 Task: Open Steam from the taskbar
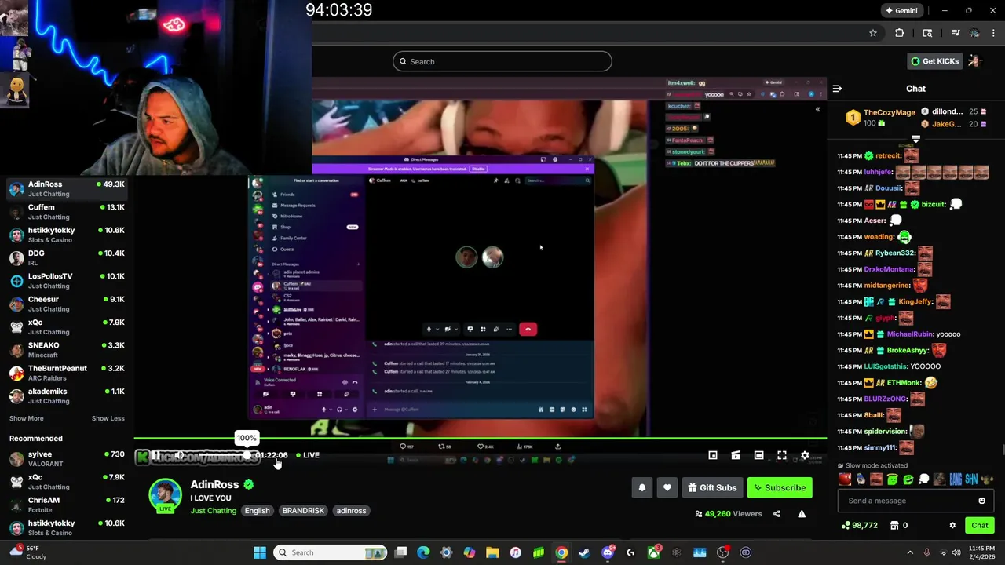coord(584,552)
